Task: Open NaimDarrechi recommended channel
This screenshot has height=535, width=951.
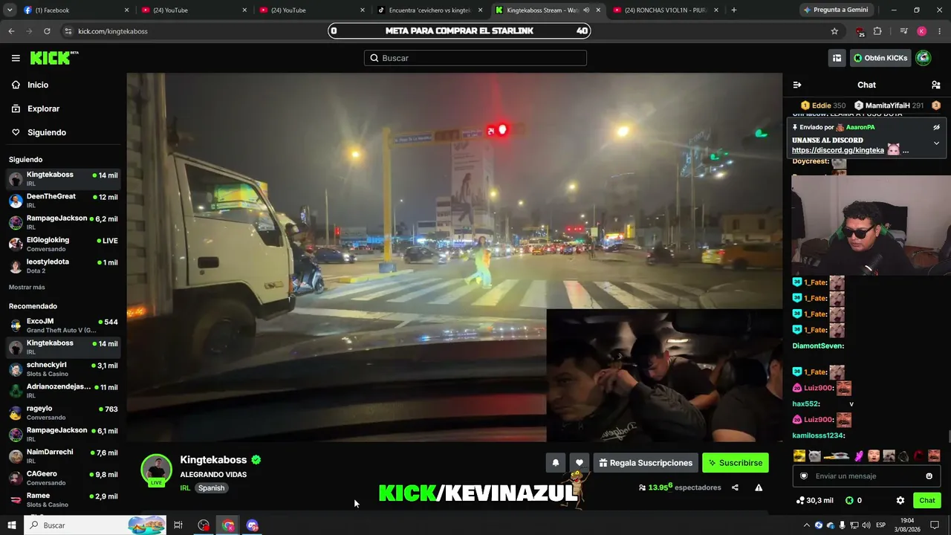Action: (x=62, y=456)
